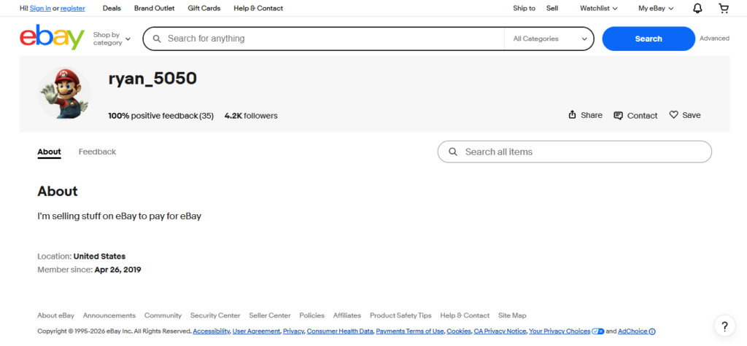Click the AdChoice info icon
Image resolution: width=747 pixels, height=346 pixels.
click(x=652, y=331)
